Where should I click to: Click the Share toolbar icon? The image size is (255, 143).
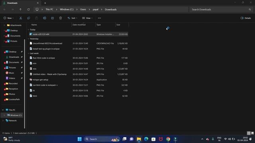click(53, 18)
